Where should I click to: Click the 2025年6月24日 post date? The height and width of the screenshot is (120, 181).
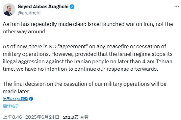pyautogui.click(x=42, y=117)
